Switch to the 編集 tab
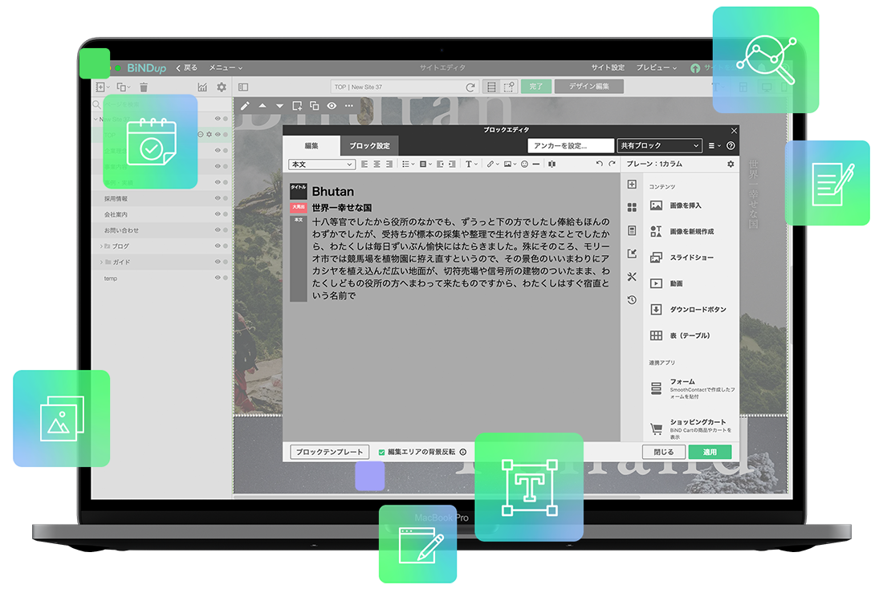The image size is (883, 589). click(x=311, y=145)
